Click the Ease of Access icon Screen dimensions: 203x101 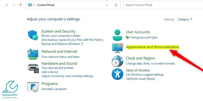pos(117,74)
